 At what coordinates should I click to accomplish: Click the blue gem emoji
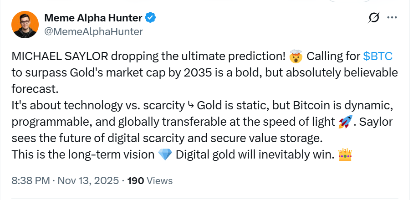tap(164, 155)
